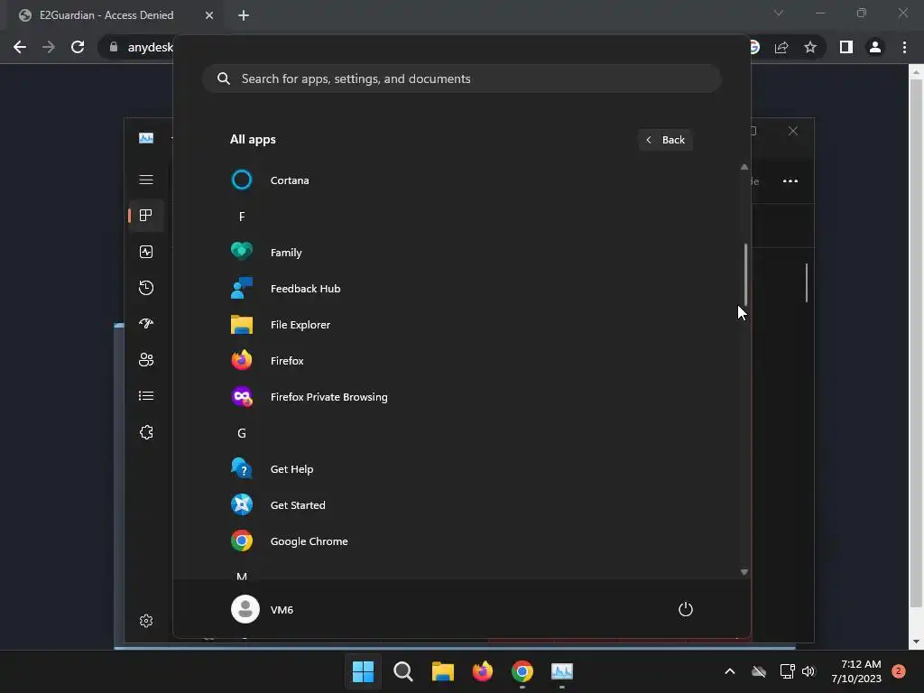Screen dimensions: 924x693
Task: Open the clock and date flyout
Action: (x=856, y=671)
